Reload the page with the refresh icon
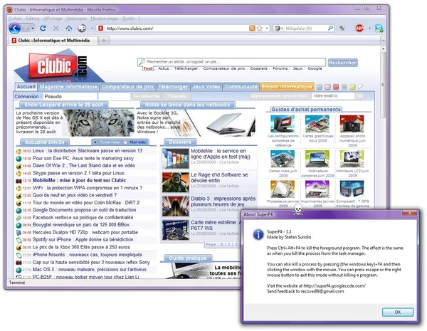The height and width of the screenshot is (331, 427). pos(43,28)
